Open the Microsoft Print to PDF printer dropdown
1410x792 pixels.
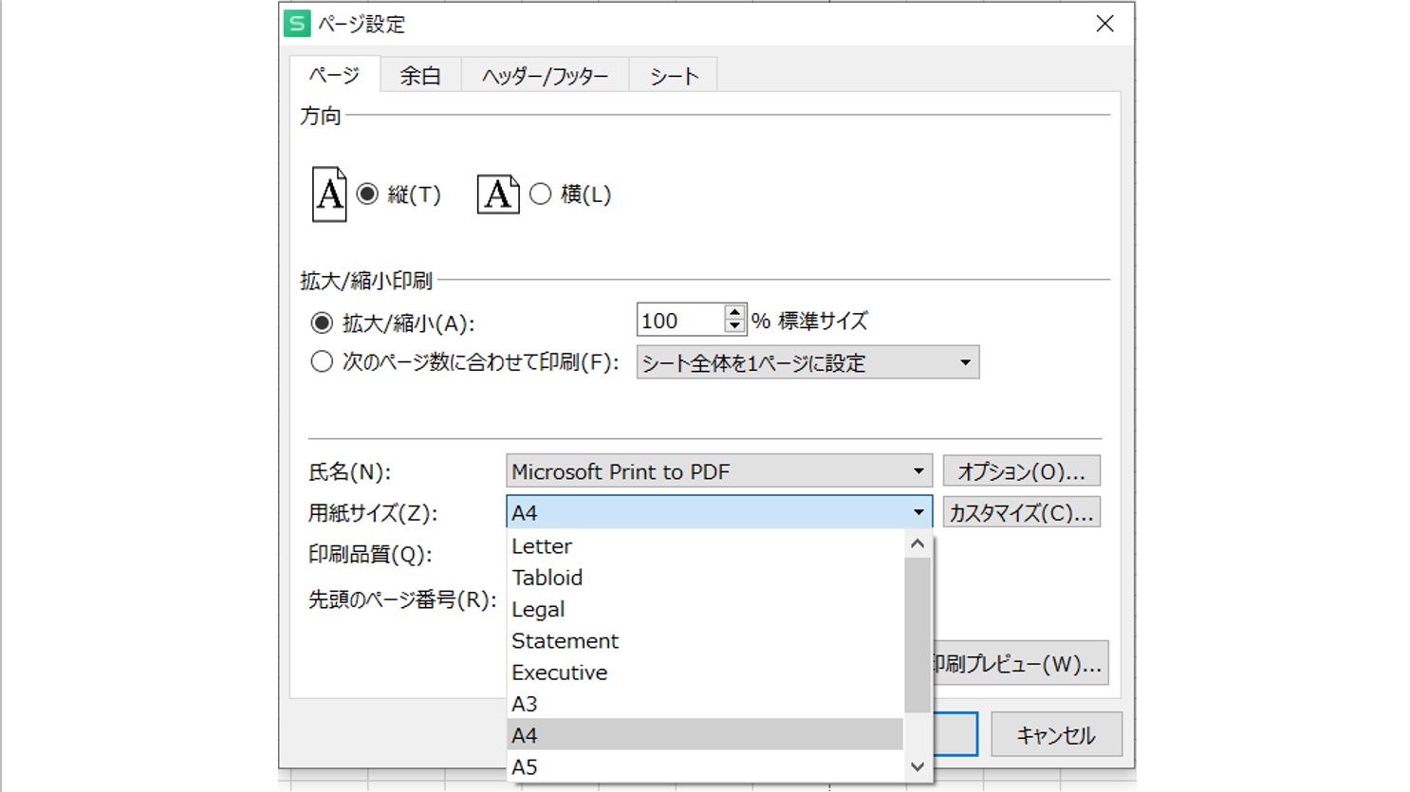(719, 471)
